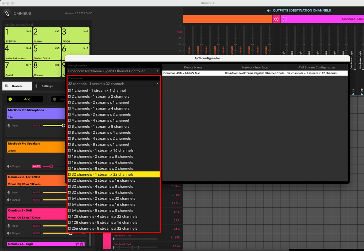This screenshot has width=364, height=251.
Task: Check the 2 channels - 1 stream x 2 channels box
Action: [69, 97]
